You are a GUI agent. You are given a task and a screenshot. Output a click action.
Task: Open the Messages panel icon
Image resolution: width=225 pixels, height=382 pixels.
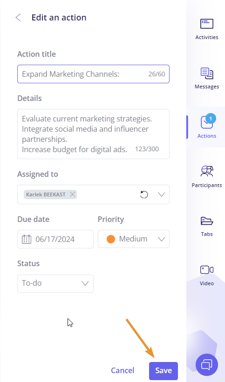(207, 73)
